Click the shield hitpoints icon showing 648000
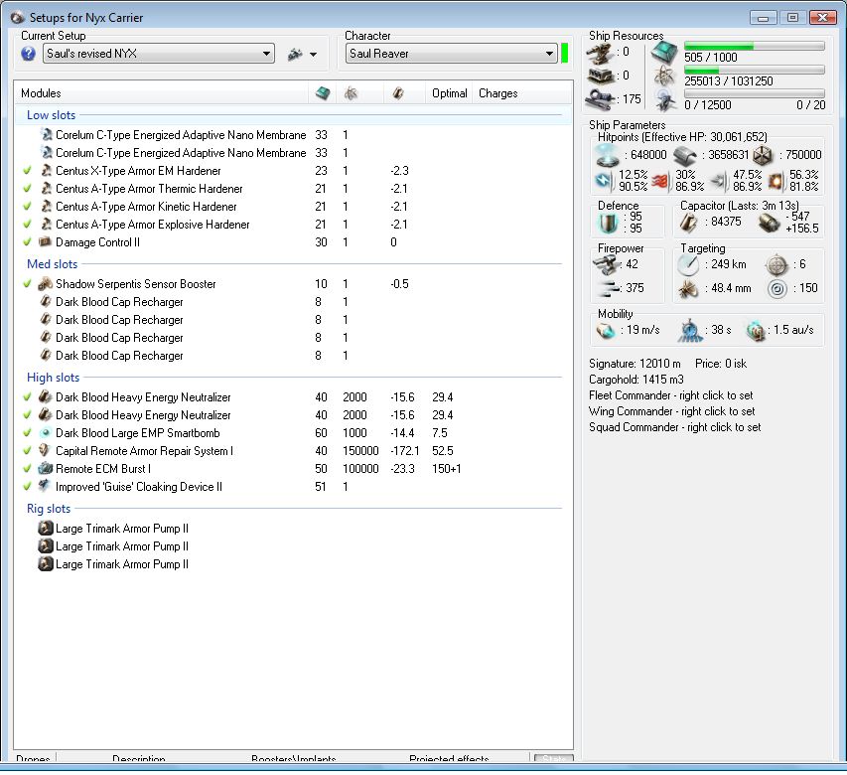 [x=607, y=155]
